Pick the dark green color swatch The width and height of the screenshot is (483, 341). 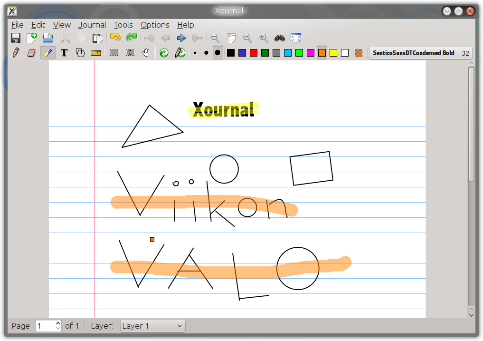(265, 53)
